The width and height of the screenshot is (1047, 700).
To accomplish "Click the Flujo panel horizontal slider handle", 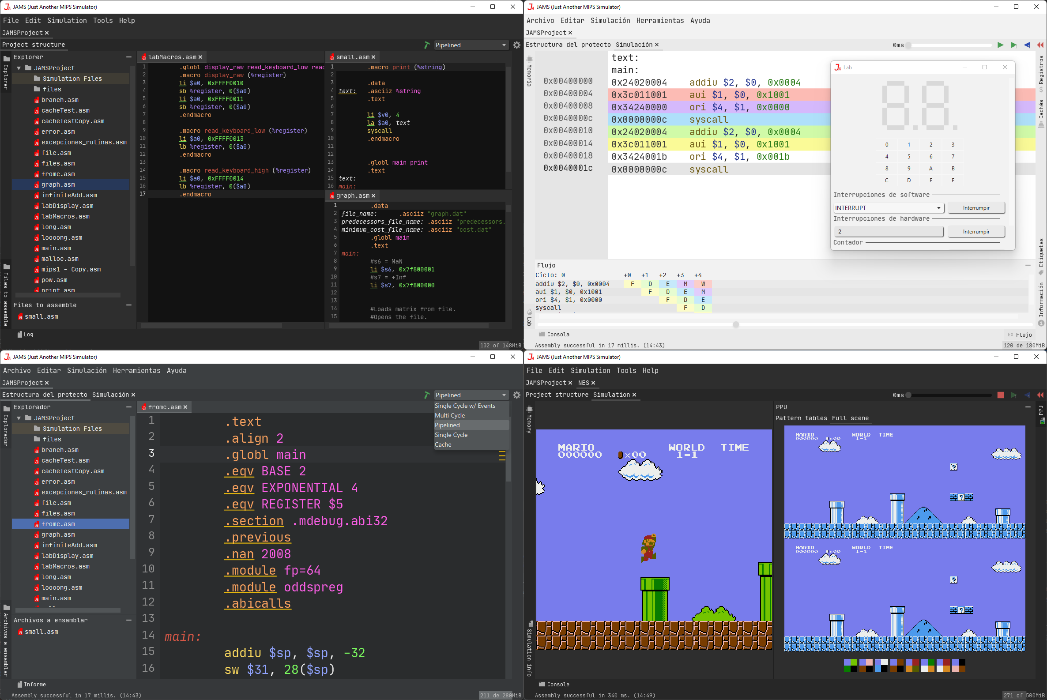I will 735,324.
